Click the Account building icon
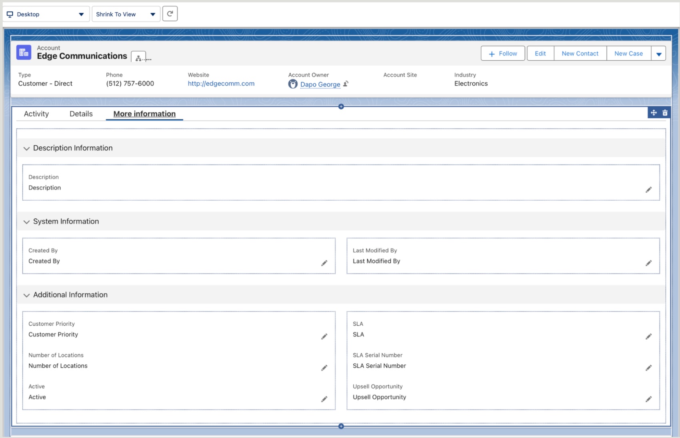 (x=24, y=52)
